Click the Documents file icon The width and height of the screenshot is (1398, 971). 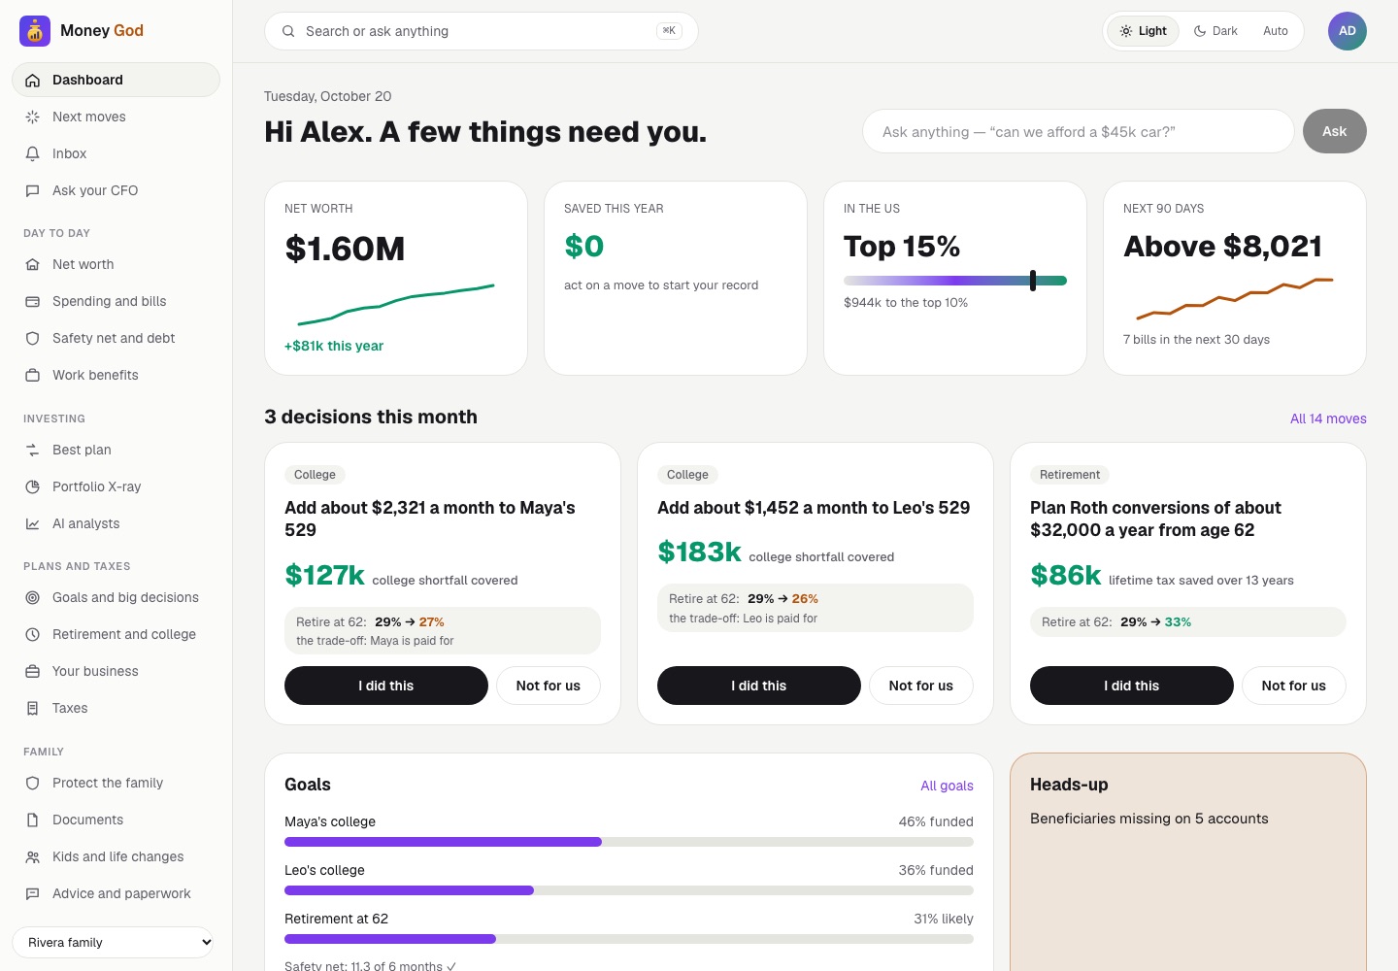coord(32,820)
